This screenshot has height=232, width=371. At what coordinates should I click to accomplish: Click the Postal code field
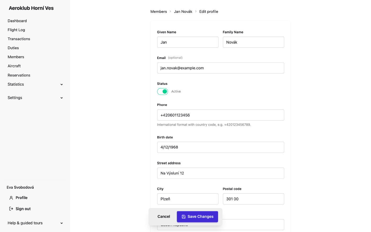pyautogui.click(x=253, y=199)
